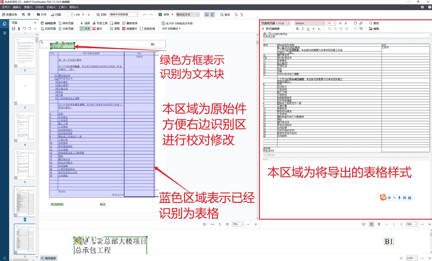432x261 pixels.
Task: Click the 识别页面 (recognize page) icon
Action: click(x=49, y=28)
